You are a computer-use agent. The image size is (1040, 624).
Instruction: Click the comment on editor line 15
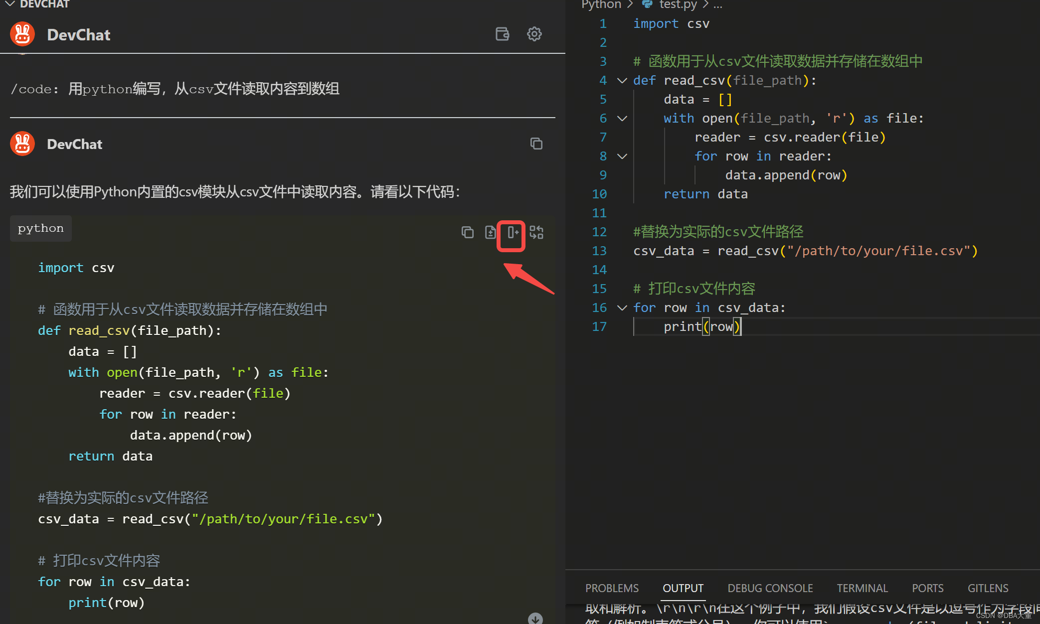pos(694,289)
